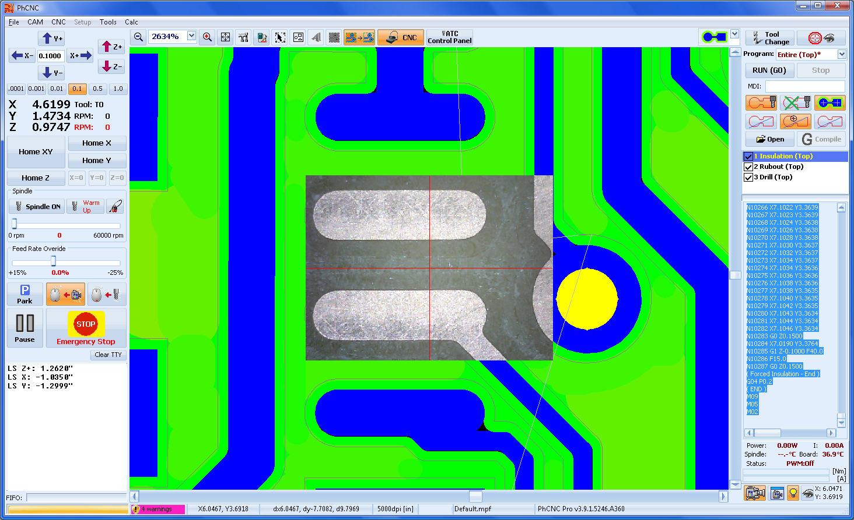Click the Home XY button
The width and height of the screenshot is (854, 520).
36,152
